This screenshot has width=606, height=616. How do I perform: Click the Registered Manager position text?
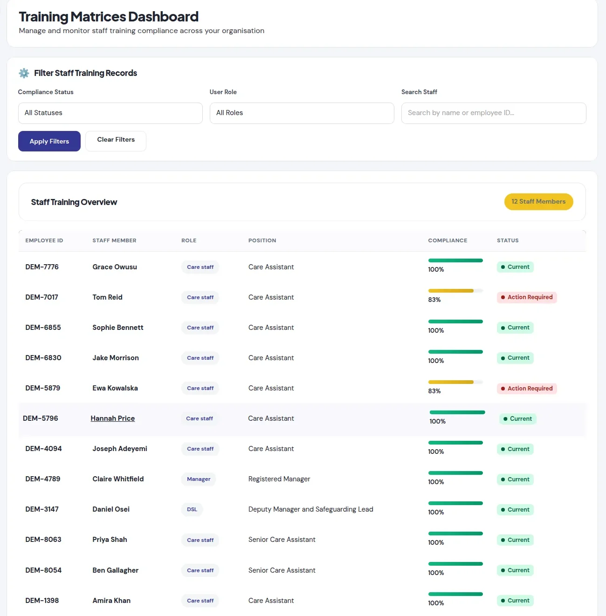click(x=279, y=479)
